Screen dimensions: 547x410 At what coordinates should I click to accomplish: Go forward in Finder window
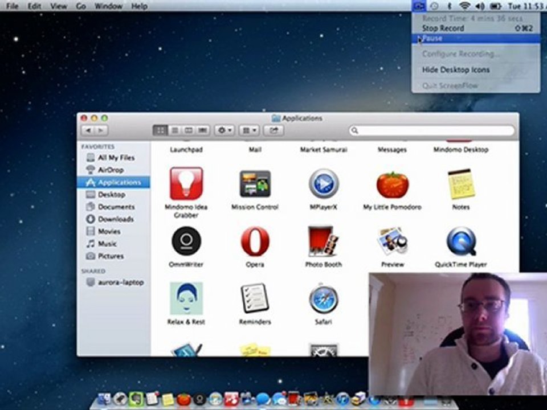(101, 130)
